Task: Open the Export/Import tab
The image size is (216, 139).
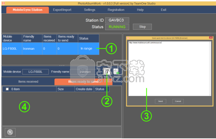Action: coord(62,10)
